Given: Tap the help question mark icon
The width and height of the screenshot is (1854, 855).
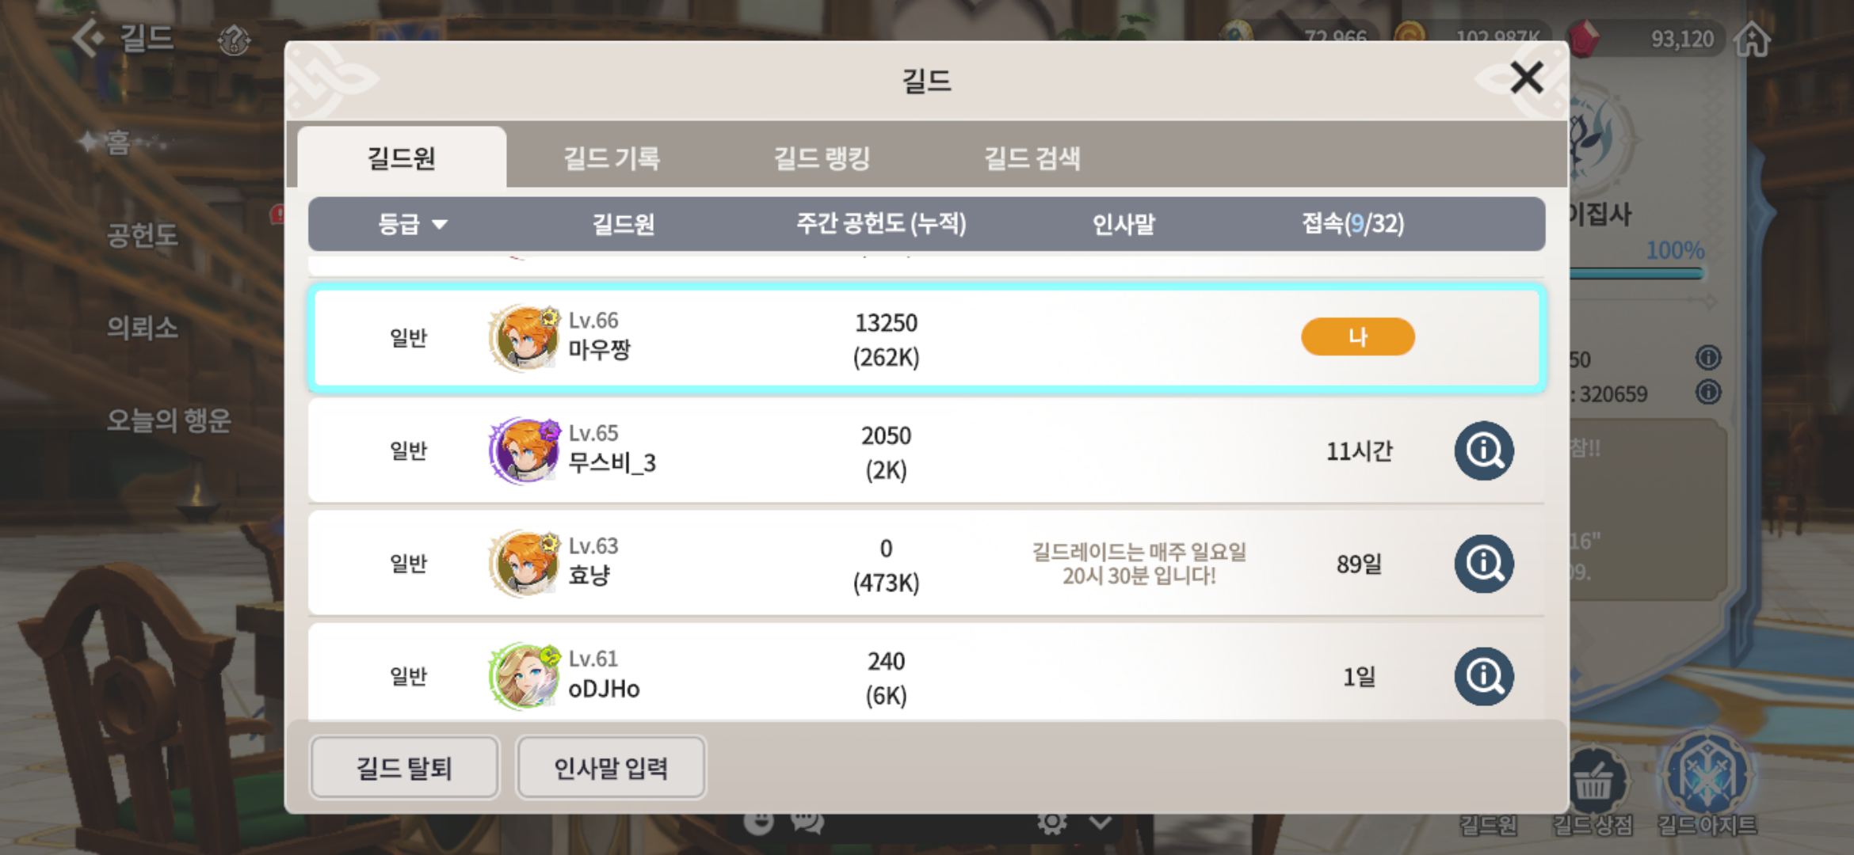Looking at the screenshot, I should (x=234, y=39).
